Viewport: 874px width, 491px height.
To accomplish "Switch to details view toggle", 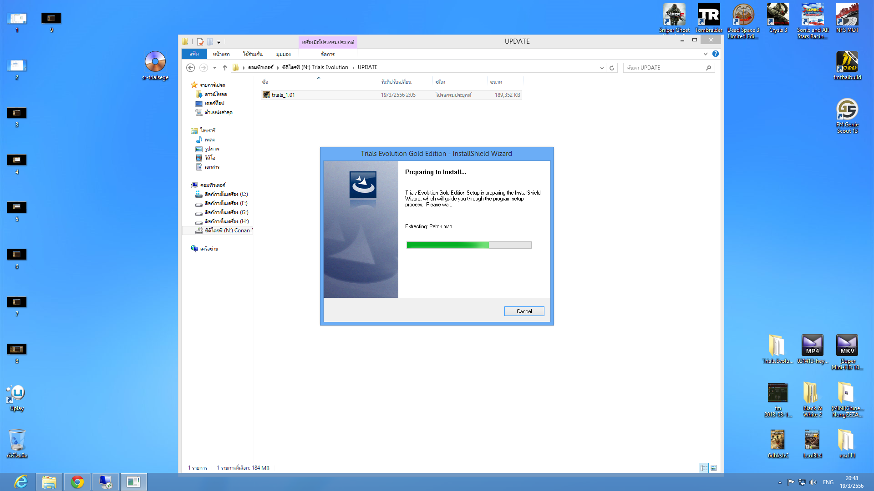I will click(x=704, y=468).
